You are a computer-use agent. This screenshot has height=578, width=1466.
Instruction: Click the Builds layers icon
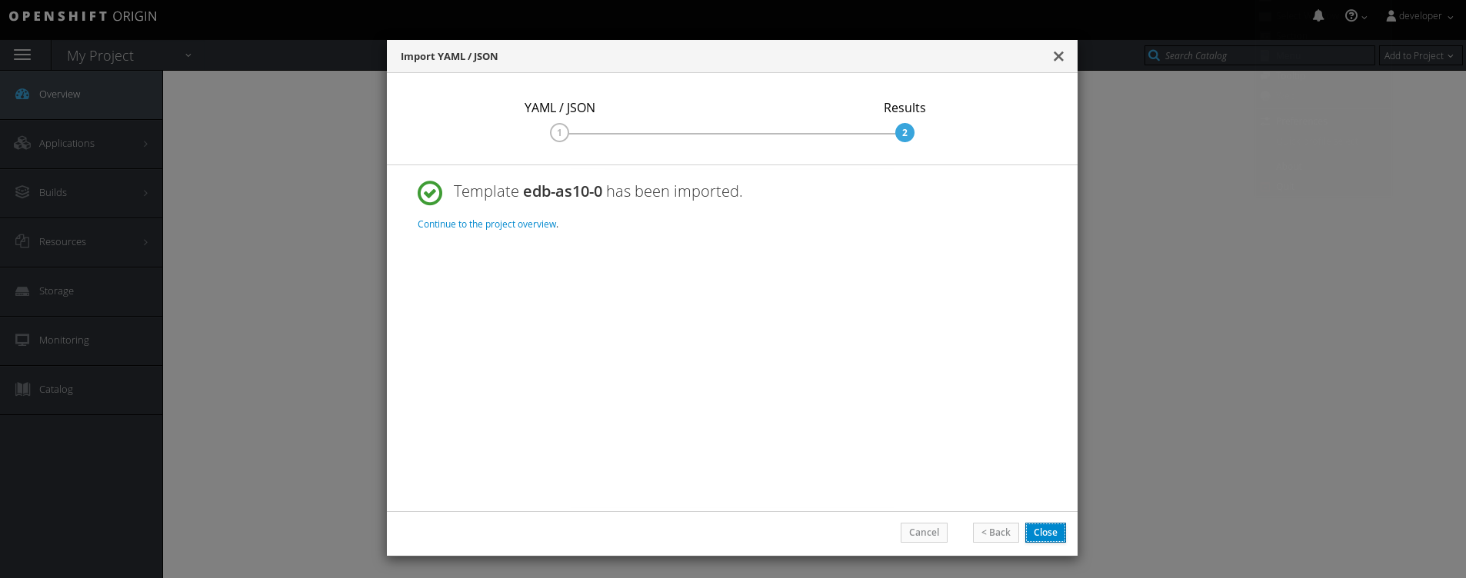pos(22,192)
